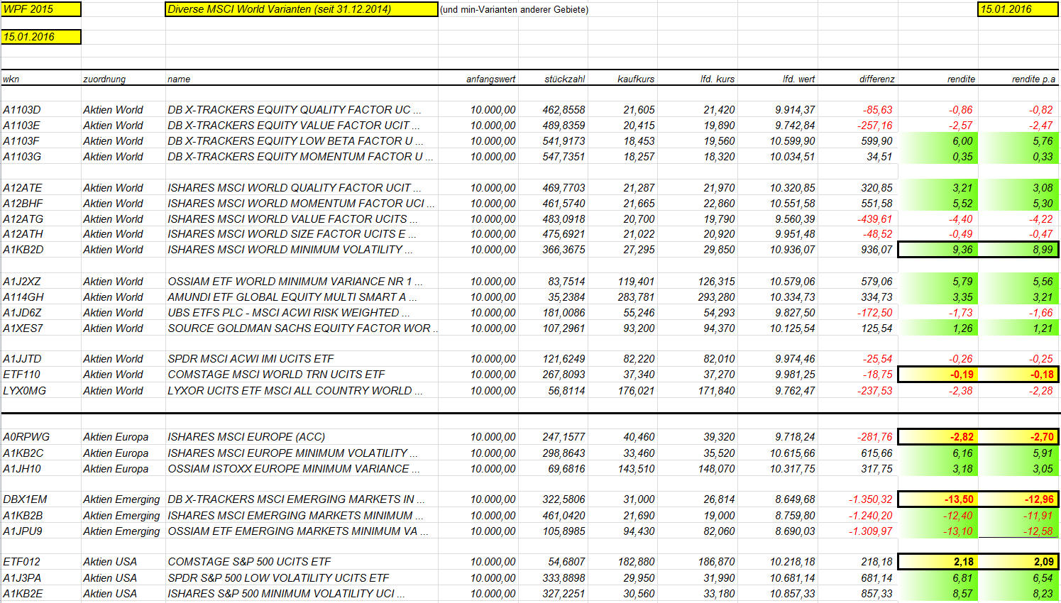Screen dimensions: 1061x603
Task: Select the 'stückzahl' column header cell
Action: click(x=565, y=79)
